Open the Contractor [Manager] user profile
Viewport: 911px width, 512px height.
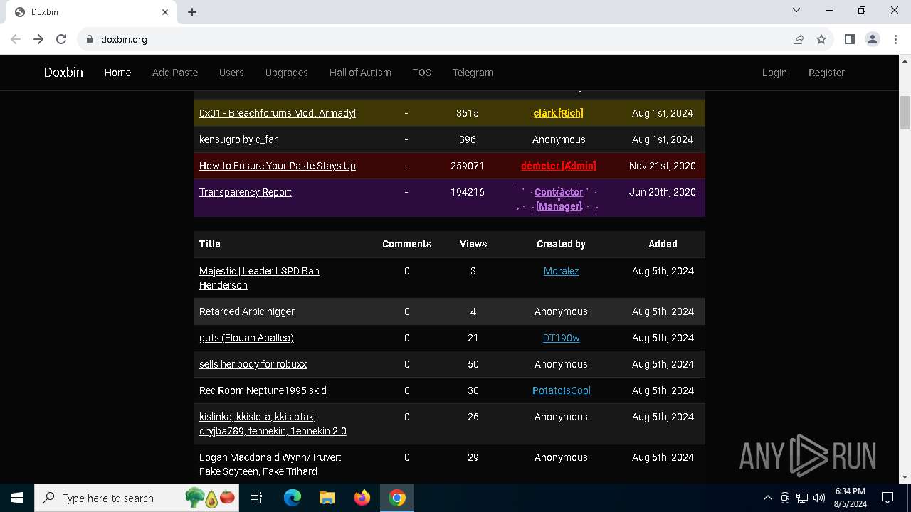point(559,199)
